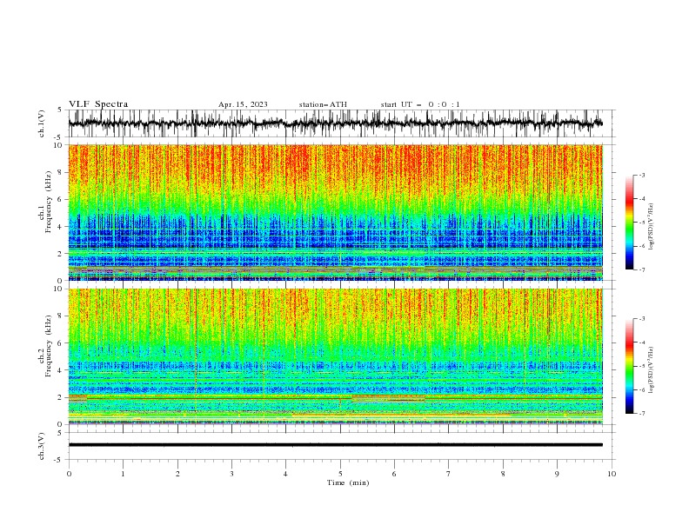Click the "-5" label on ch.1 colorbar
This screenshot has width=689, height=532.
pos(641,223)
